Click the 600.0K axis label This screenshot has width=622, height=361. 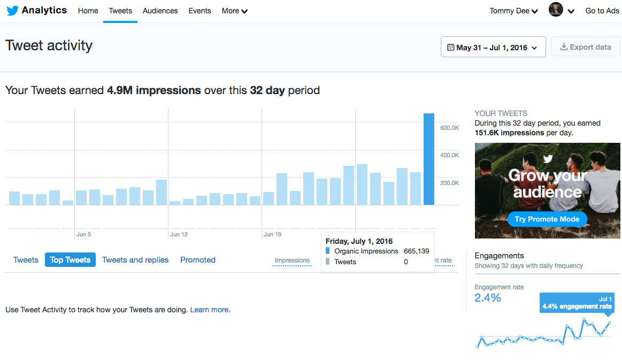coord(449,128)
